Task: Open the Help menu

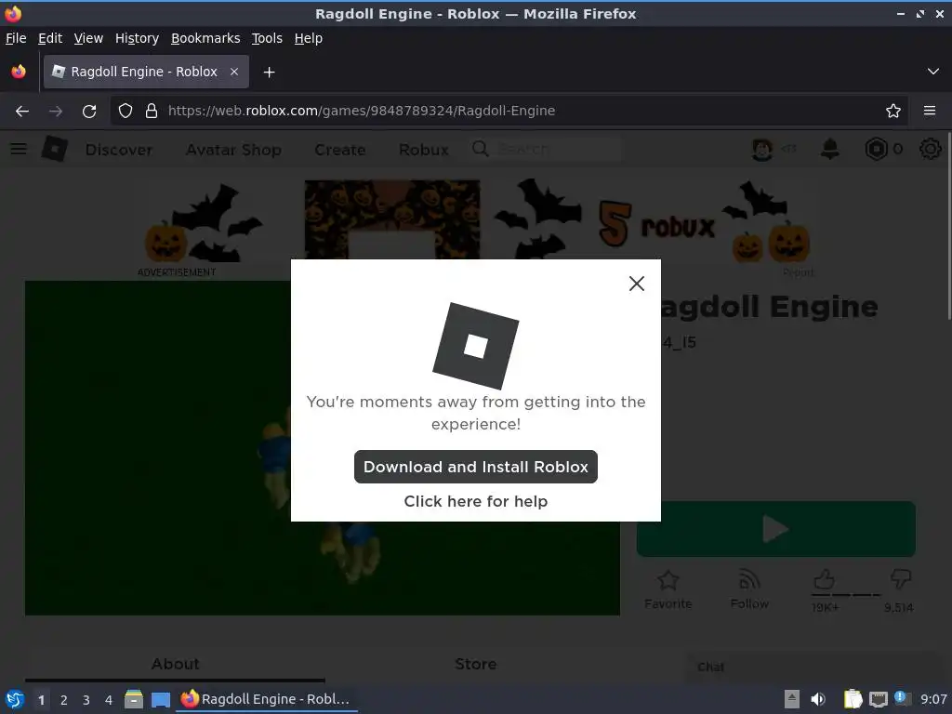Action: tap(309, 38)
